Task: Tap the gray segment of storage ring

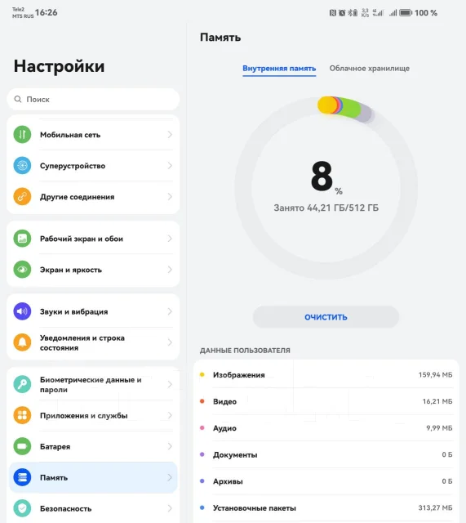Action: (367, 114)
